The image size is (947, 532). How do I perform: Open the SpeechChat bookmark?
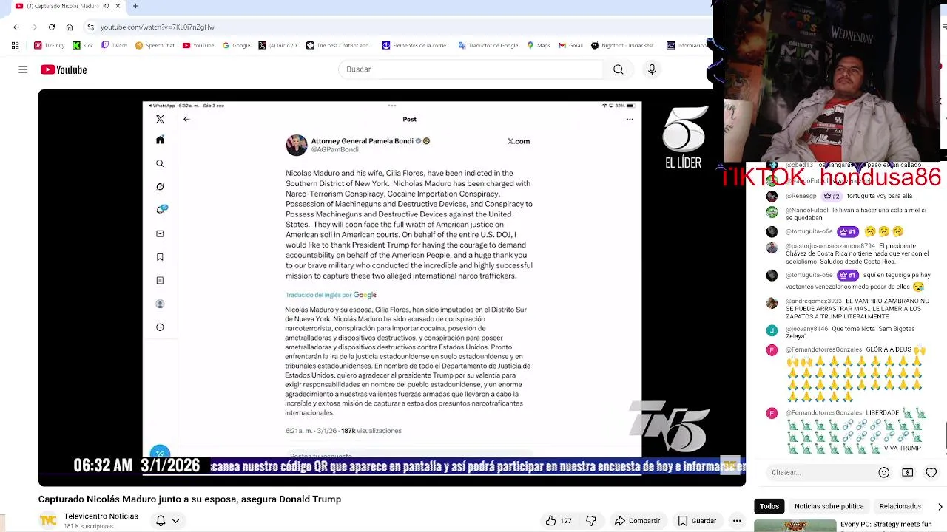click(x=155, y=45)
